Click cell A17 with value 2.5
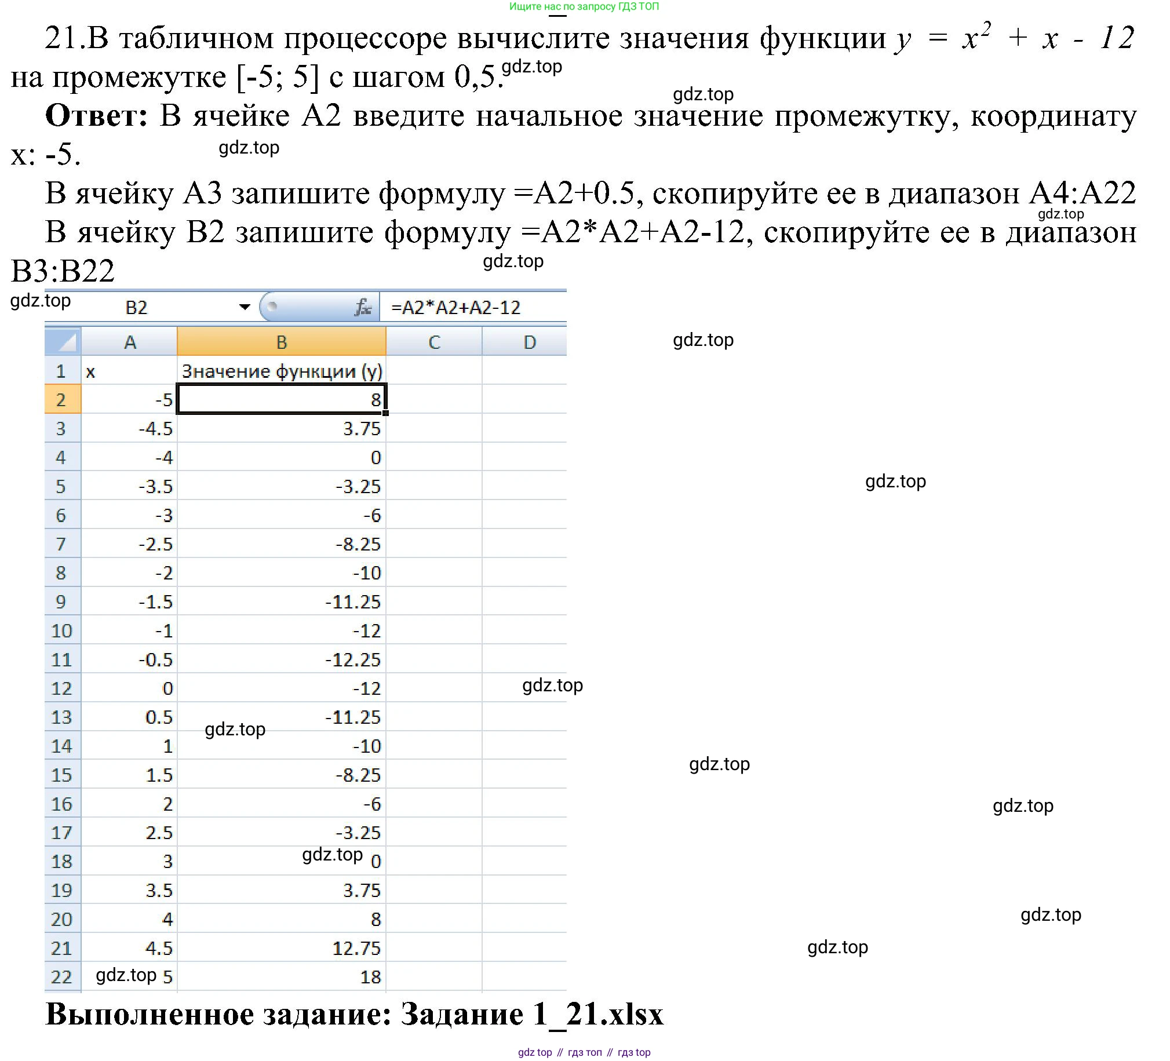1170x1061 pixels. [x=129, y=832]
